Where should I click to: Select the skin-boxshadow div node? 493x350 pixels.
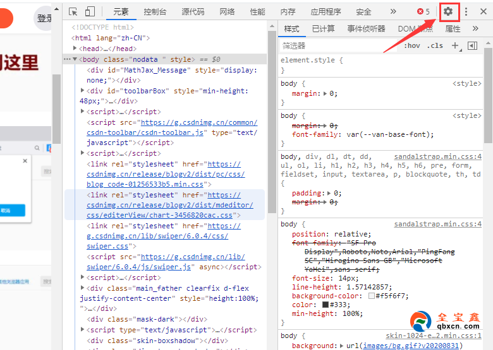point(157,341)
